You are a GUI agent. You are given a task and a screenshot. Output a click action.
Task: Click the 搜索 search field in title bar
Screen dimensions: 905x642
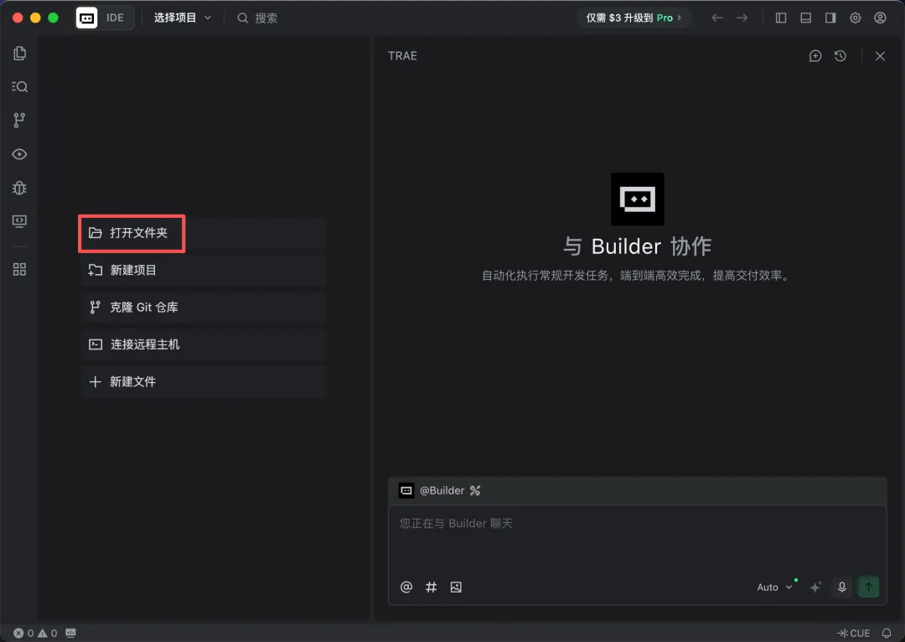pyautogui.click(x=258, y=18)
